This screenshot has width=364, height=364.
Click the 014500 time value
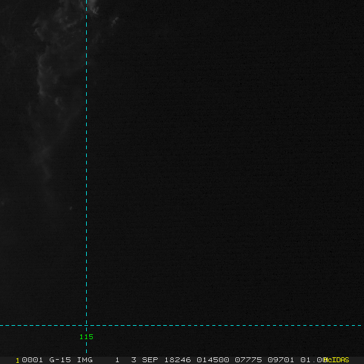213,360
